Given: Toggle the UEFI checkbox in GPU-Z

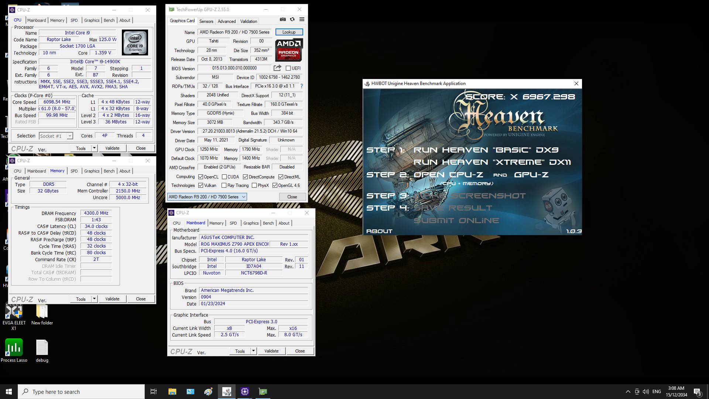Looking at the screenshot, I should point(288,68).
